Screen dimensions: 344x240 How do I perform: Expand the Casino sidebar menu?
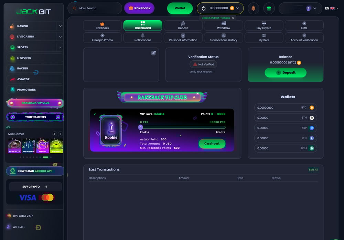click(x=60, y=26)
